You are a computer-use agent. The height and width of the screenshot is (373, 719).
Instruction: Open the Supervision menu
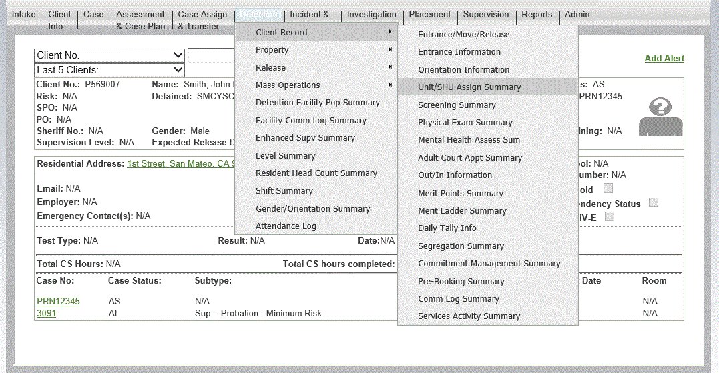pos(485,14)
